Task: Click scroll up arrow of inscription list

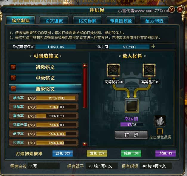Action: [85, 65]
